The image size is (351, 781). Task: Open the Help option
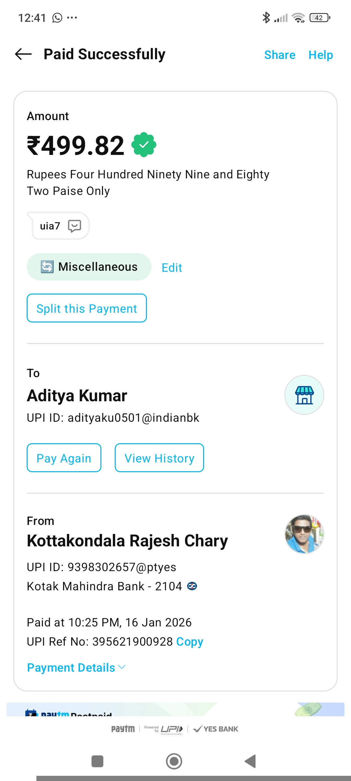tap(321, 55)
